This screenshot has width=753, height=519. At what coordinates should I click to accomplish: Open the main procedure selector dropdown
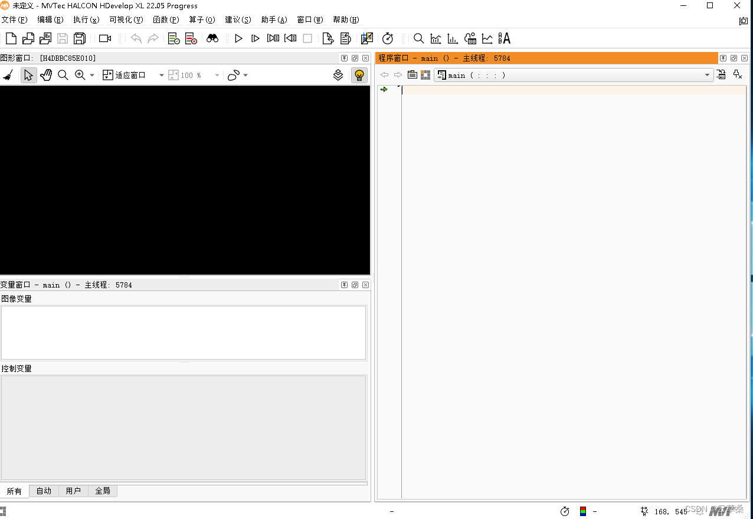click(707, 75)
